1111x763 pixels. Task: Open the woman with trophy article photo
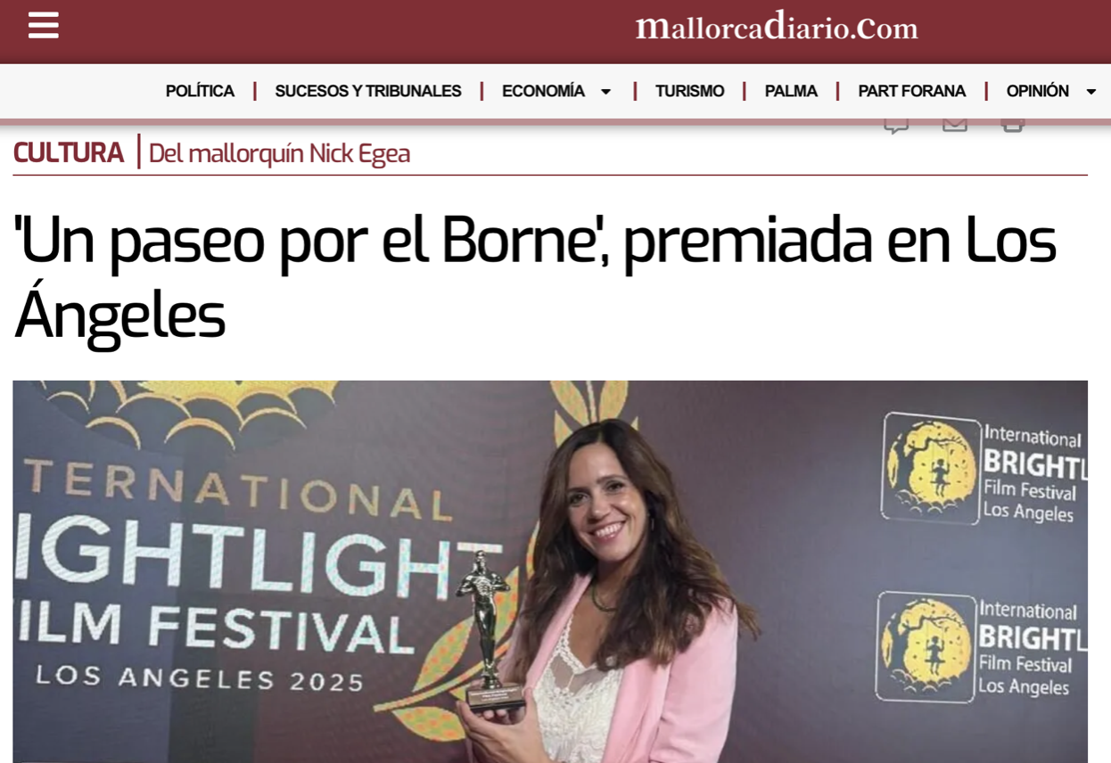[x=550, y=571]
